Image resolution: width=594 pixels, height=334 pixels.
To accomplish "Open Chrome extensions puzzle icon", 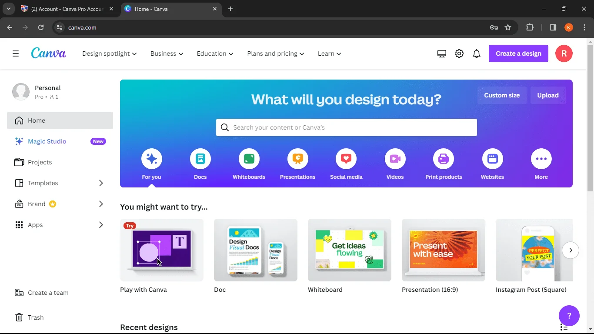I will pos(530,27).
